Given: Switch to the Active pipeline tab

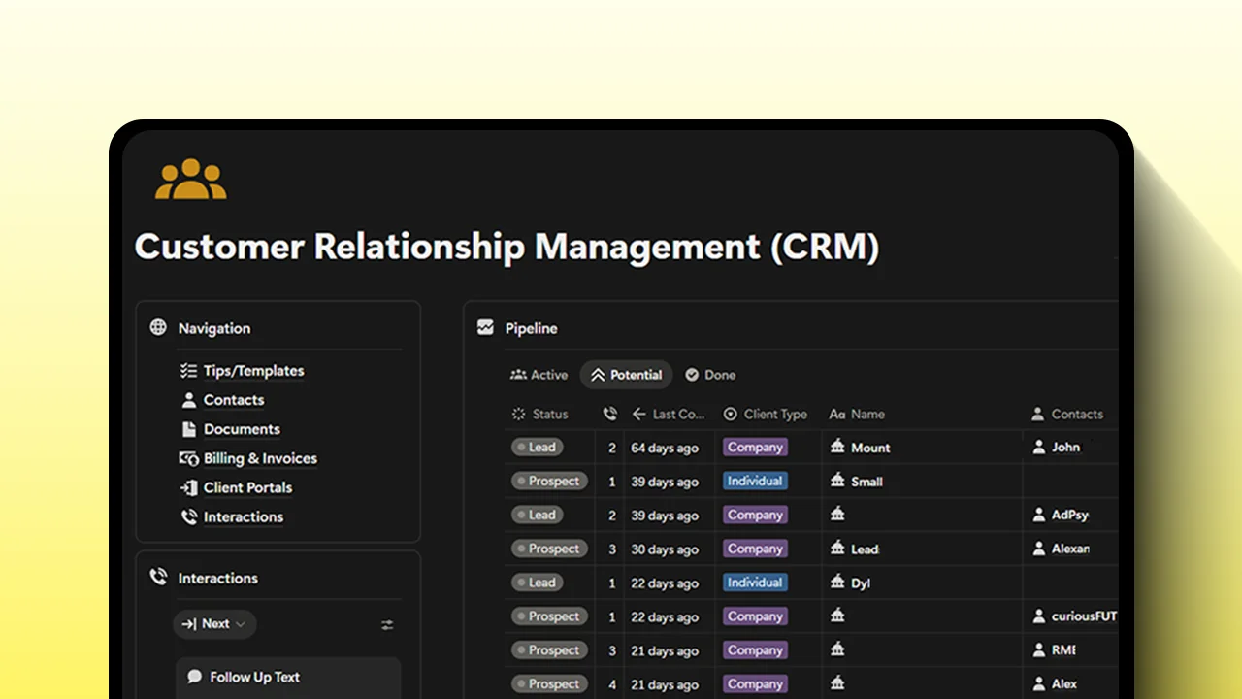Looking at the screenshot, I should tap(539, 375).
